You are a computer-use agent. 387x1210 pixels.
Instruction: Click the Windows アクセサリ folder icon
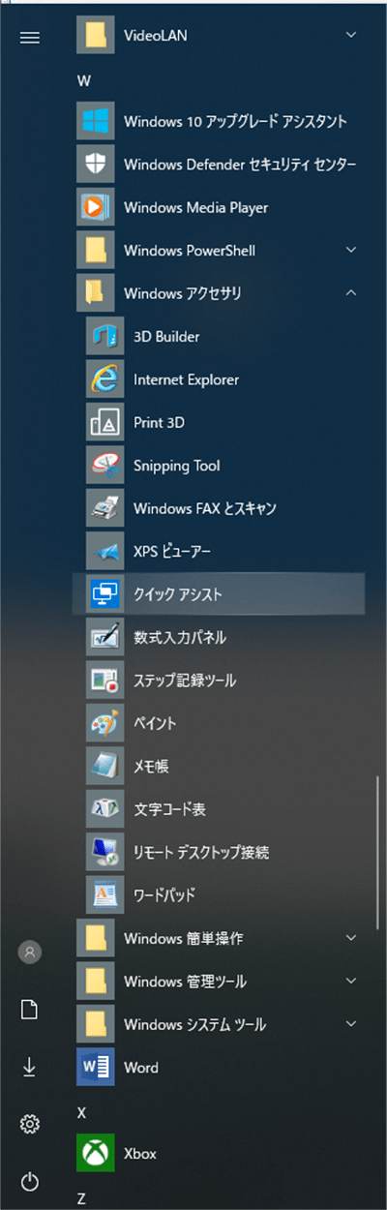(95, 293)
